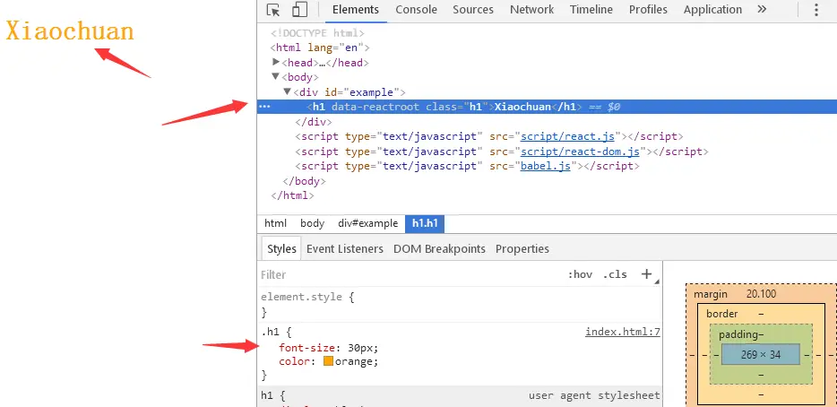Image resolution: width=837 pixels, height=407 pixels.
Task: Select the body breadcrumb item
Action: click(x=312, y=223)
